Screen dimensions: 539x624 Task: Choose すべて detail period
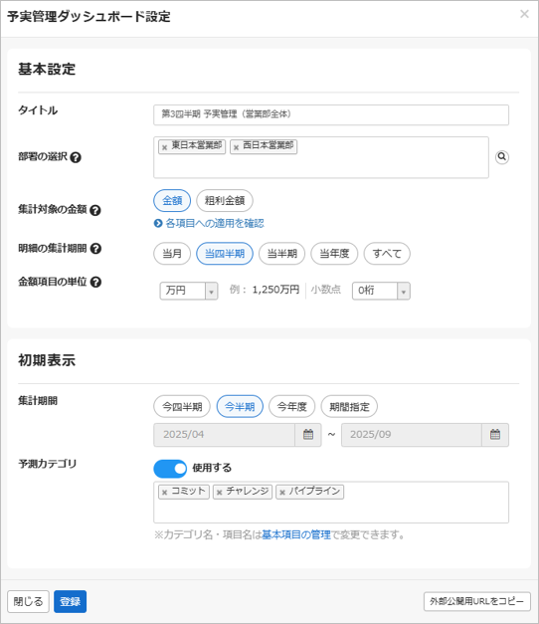387,254
